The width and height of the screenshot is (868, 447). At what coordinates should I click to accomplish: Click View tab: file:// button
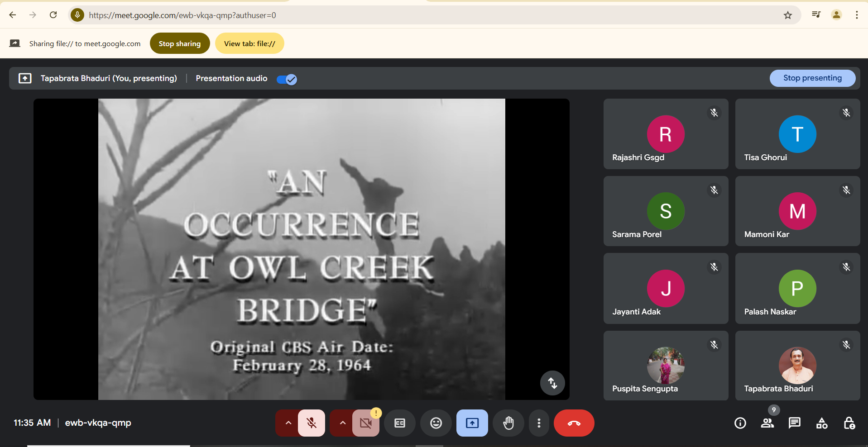(249, 43)
